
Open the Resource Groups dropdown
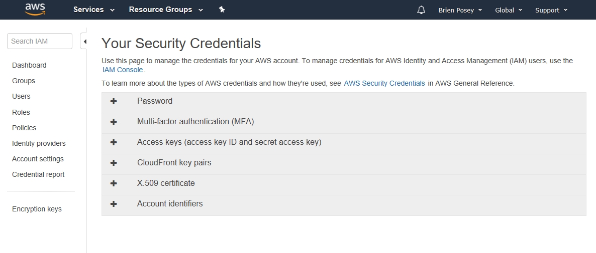click(x=166, y=10)
